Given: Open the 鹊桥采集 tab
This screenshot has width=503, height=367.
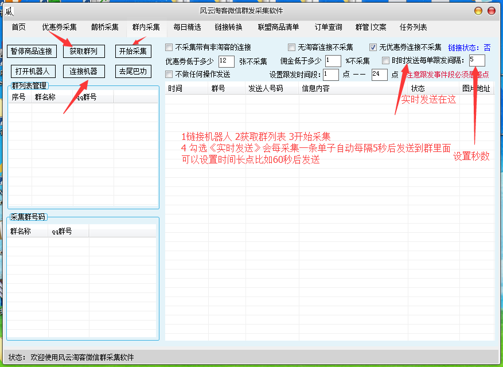Looking at the screenshot, I should coord(104,28).
